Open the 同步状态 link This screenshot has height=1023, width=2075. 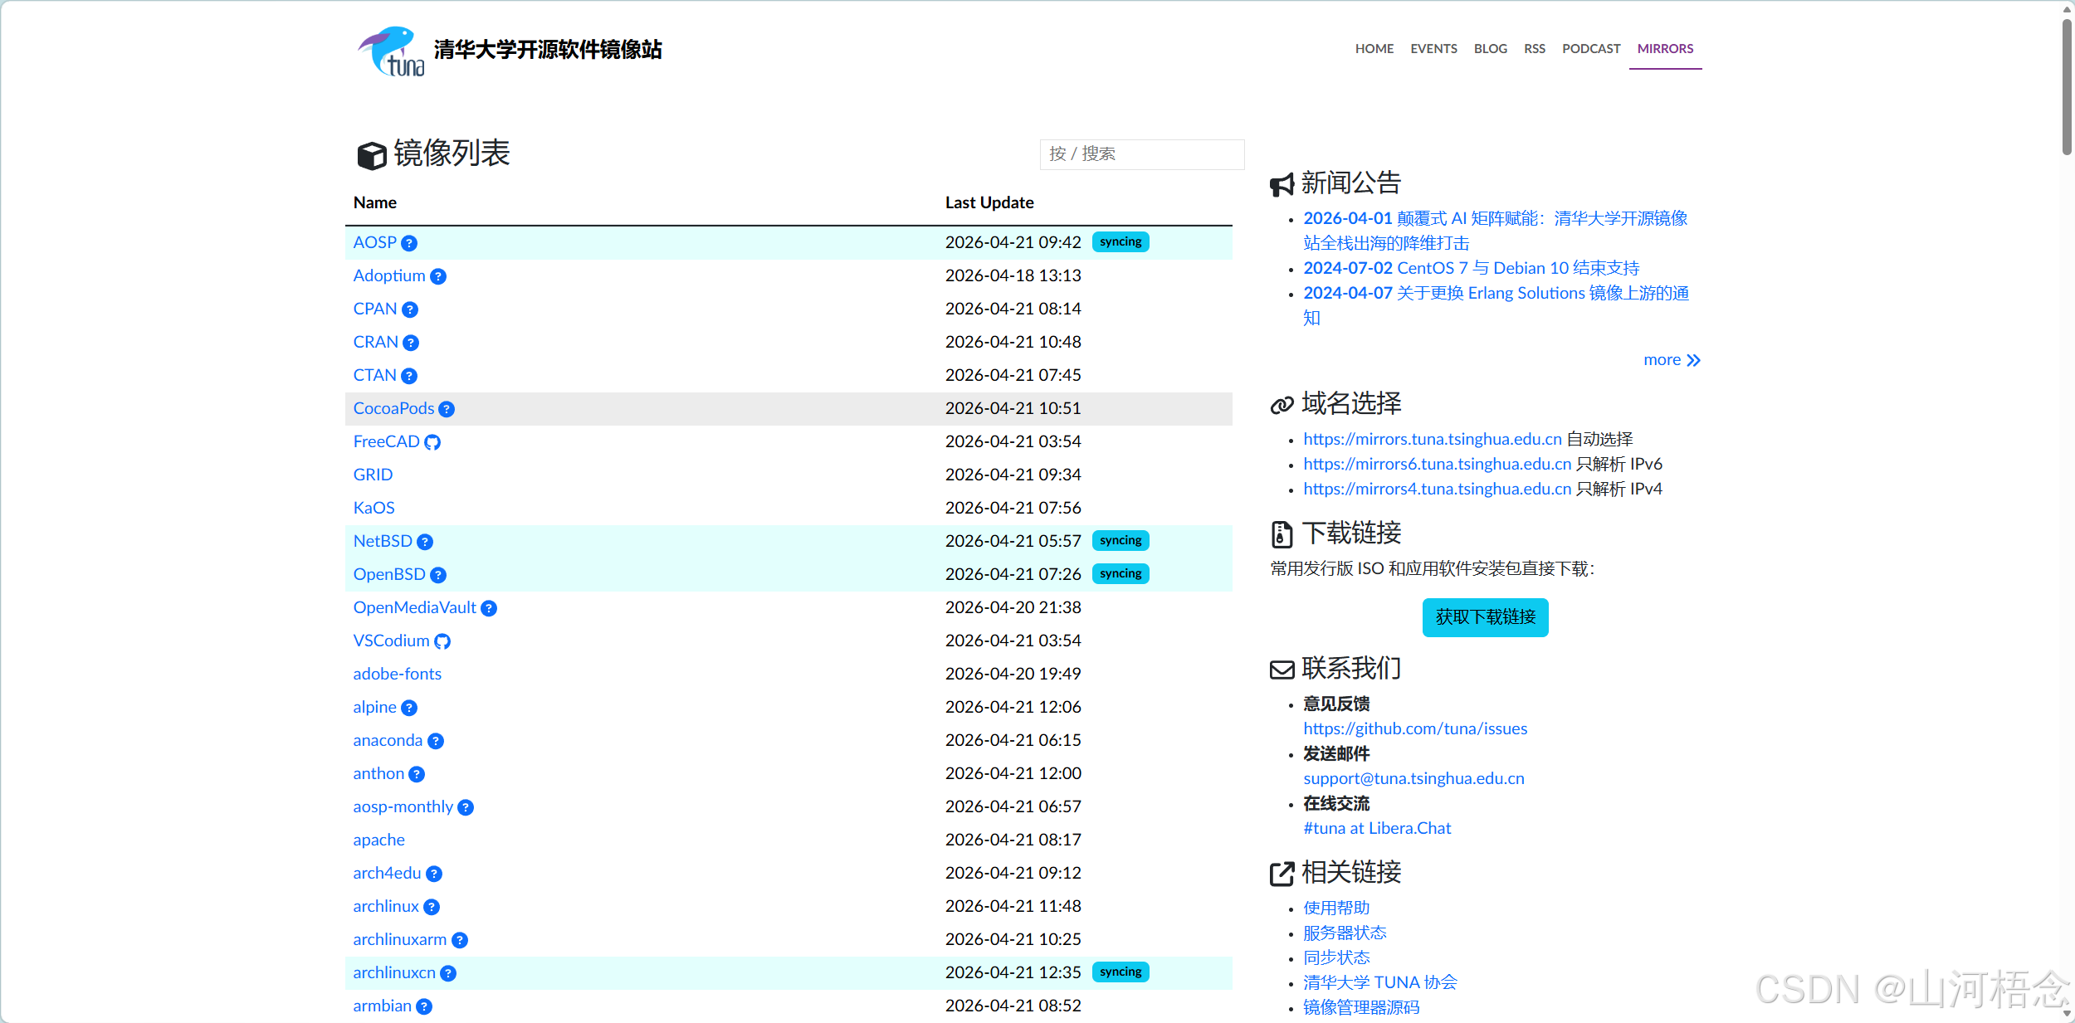[1336, 957]
